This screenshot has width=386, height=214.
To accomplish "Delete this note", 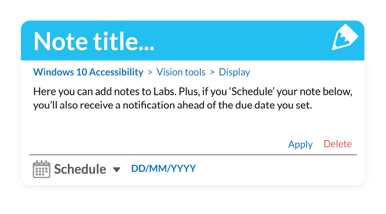I will pos(337,144).
